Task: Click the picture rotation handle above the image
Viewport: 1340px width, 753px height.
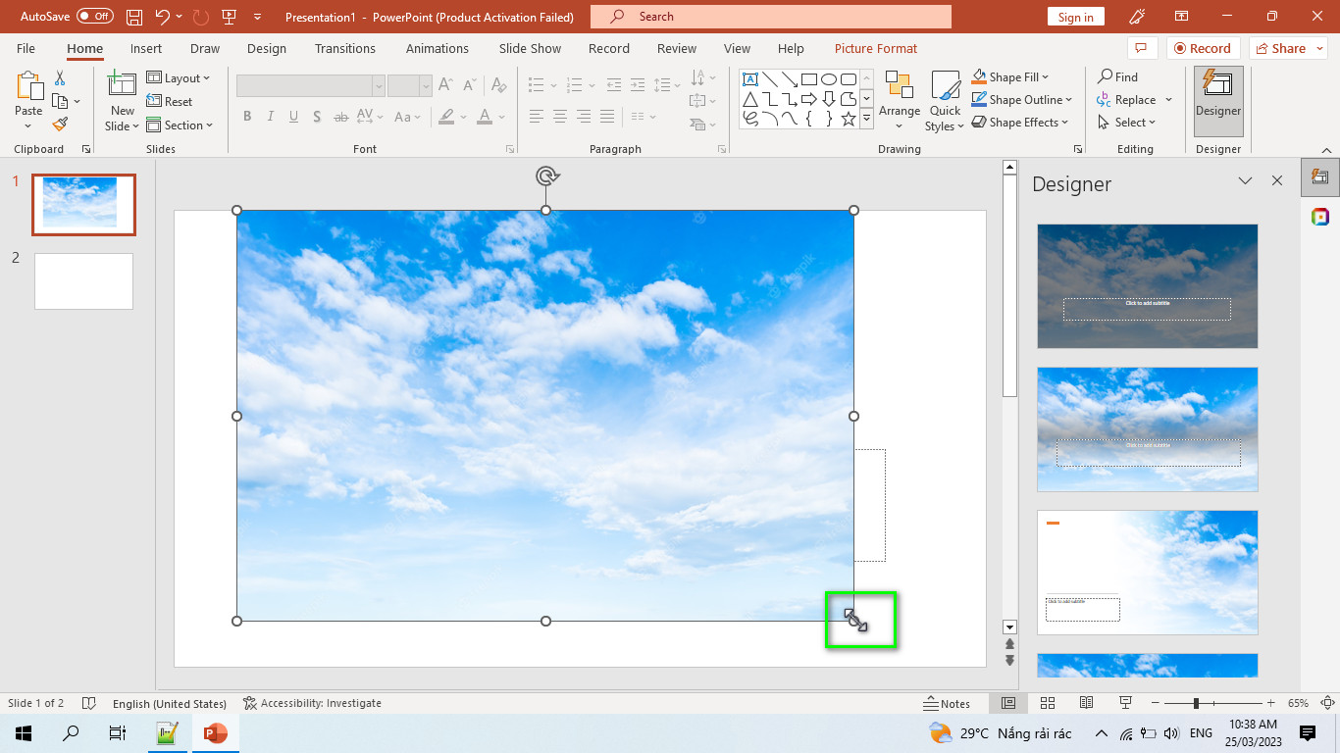Action: click(x=546, y=176)
